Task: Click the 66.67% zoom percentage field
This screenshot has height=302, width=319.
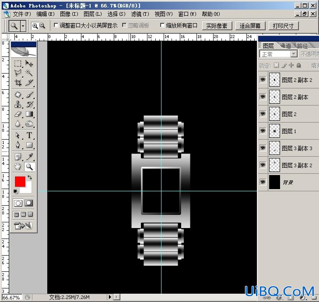Action: [11, 297]
